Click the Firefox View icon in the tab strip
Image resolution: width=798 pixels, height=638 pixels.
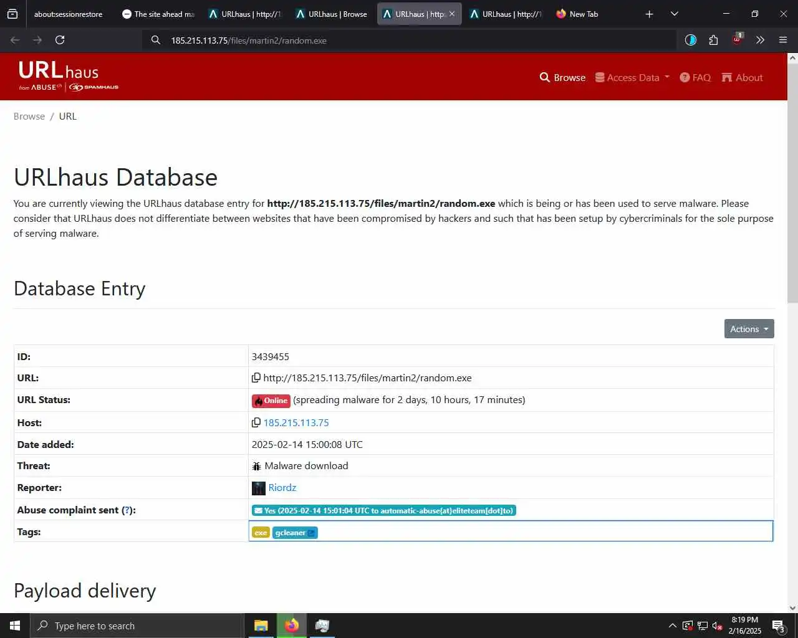click(12, 14)
